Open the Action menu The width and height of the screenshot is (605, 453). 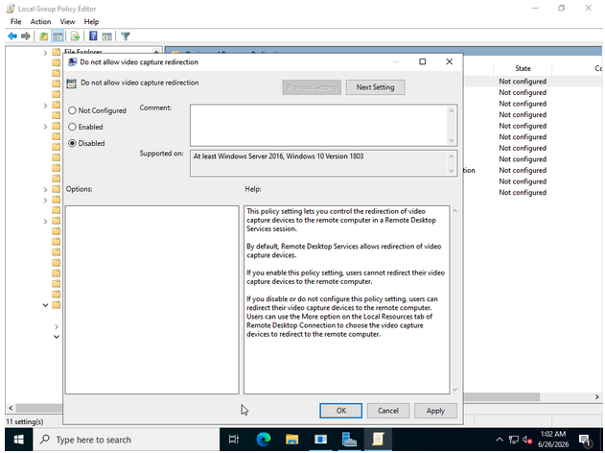[40, 22]
